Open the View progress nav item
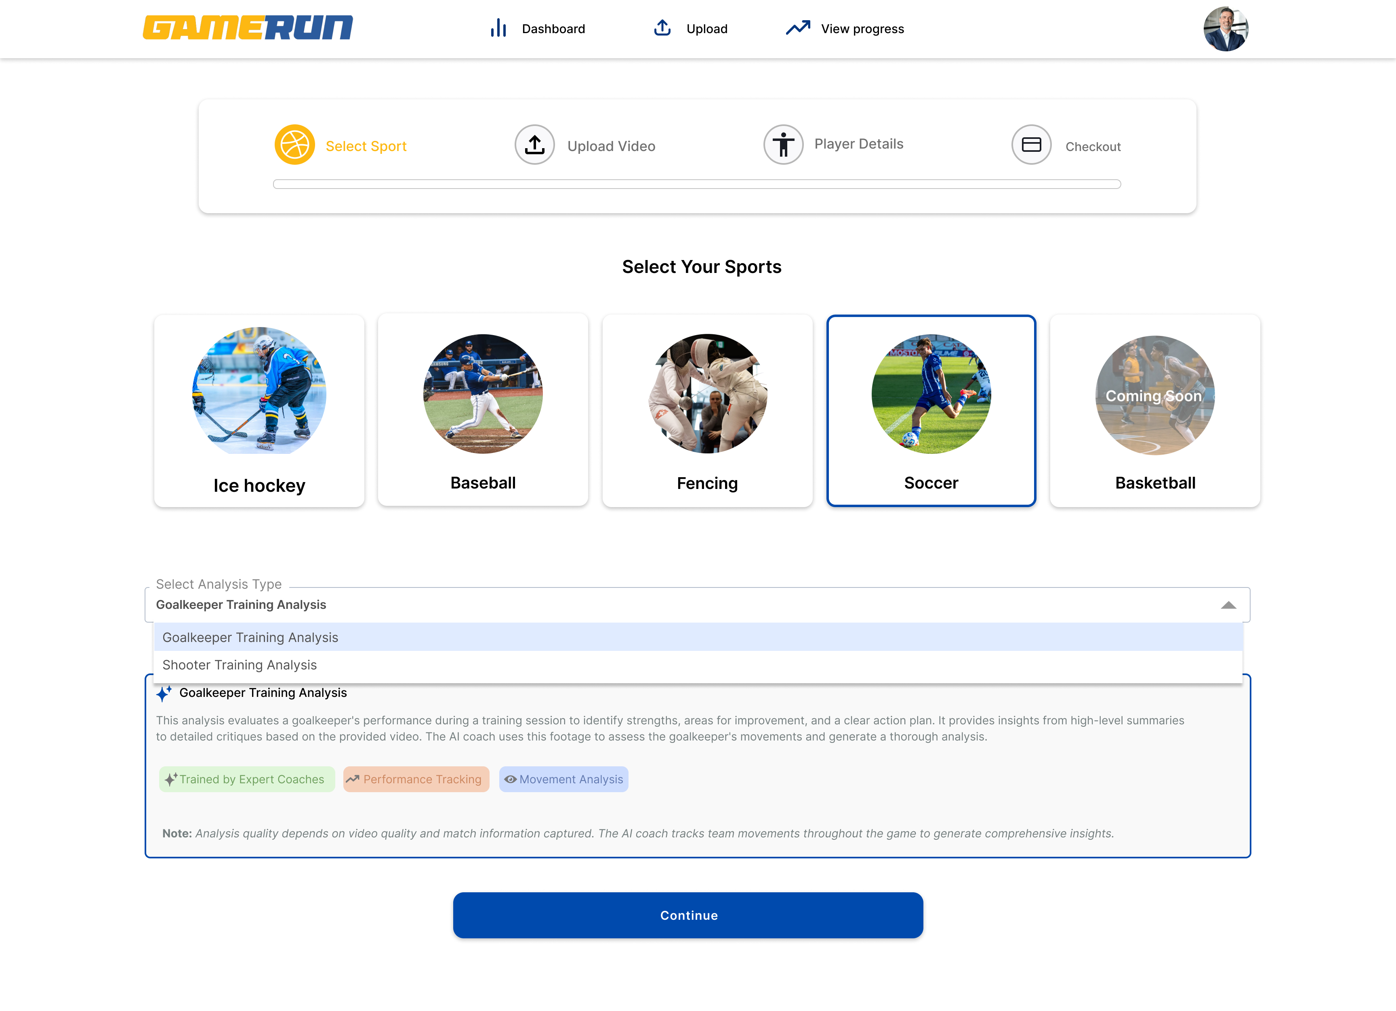Screen dimensions: 1396x1011 pos(862,29)
